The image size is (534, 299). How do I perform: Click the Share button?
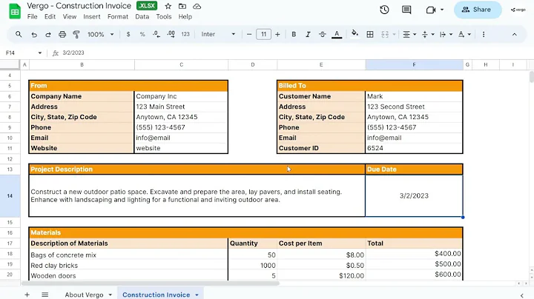pyautogui.click(x=478, y=10)
